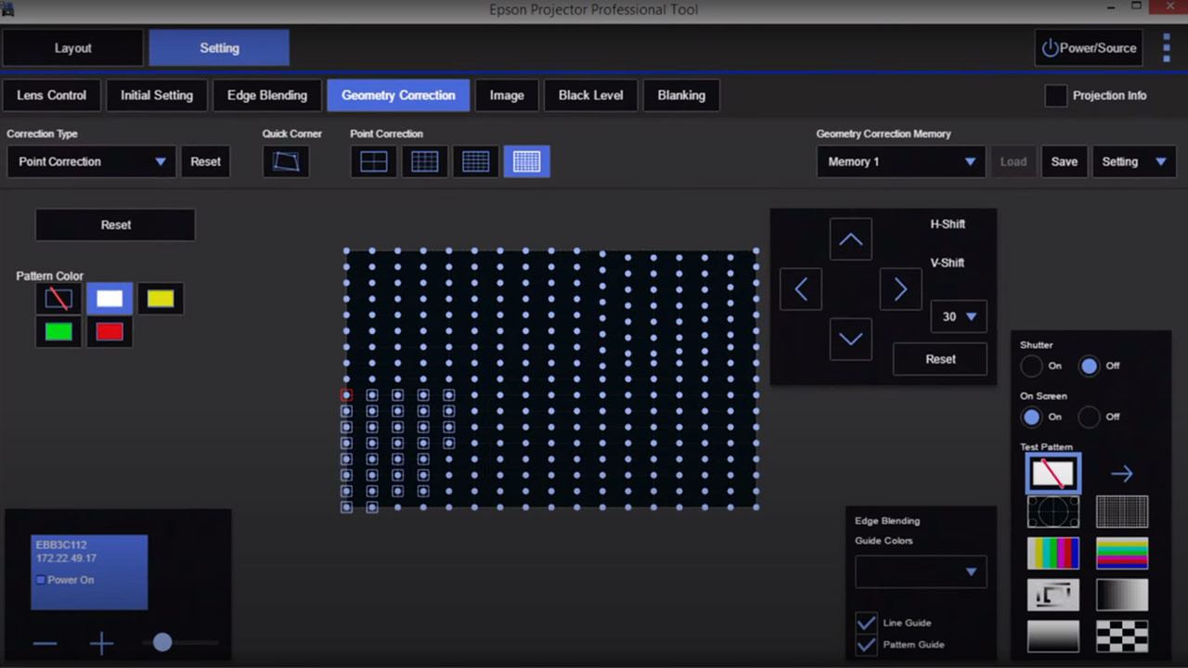
Task: Select the red pattern color
Action: pyautogui.click(x=110, y=332)
